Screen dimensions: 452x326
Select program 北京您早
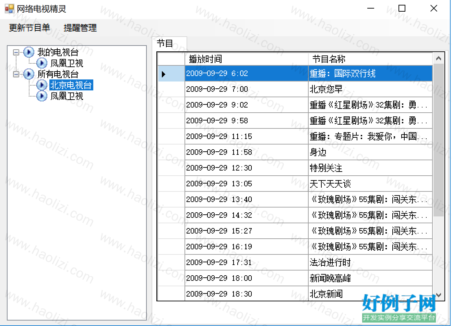370,89
